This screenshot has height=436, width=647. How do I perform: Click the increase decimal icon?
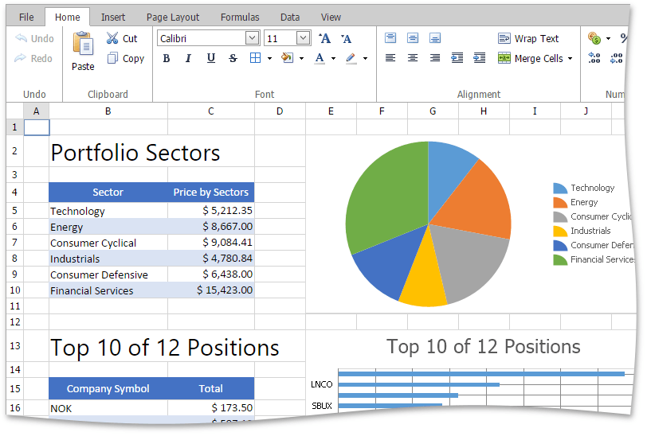coord(594,58)
